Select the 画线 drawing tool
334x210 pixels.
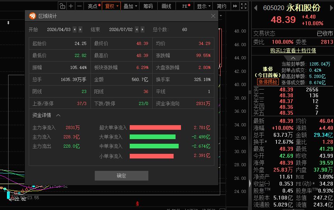click(166, 6)
